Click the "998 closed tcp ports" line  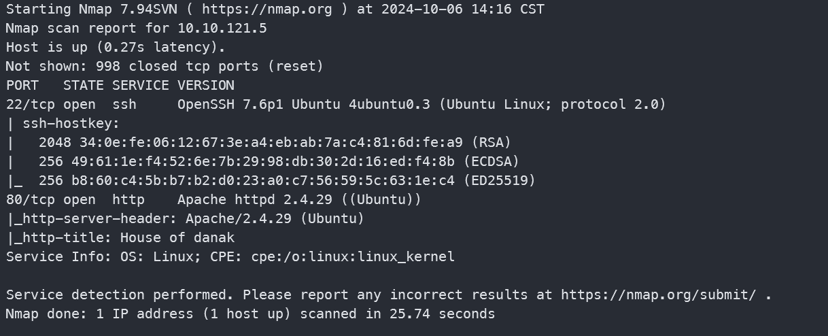[165, 67]
